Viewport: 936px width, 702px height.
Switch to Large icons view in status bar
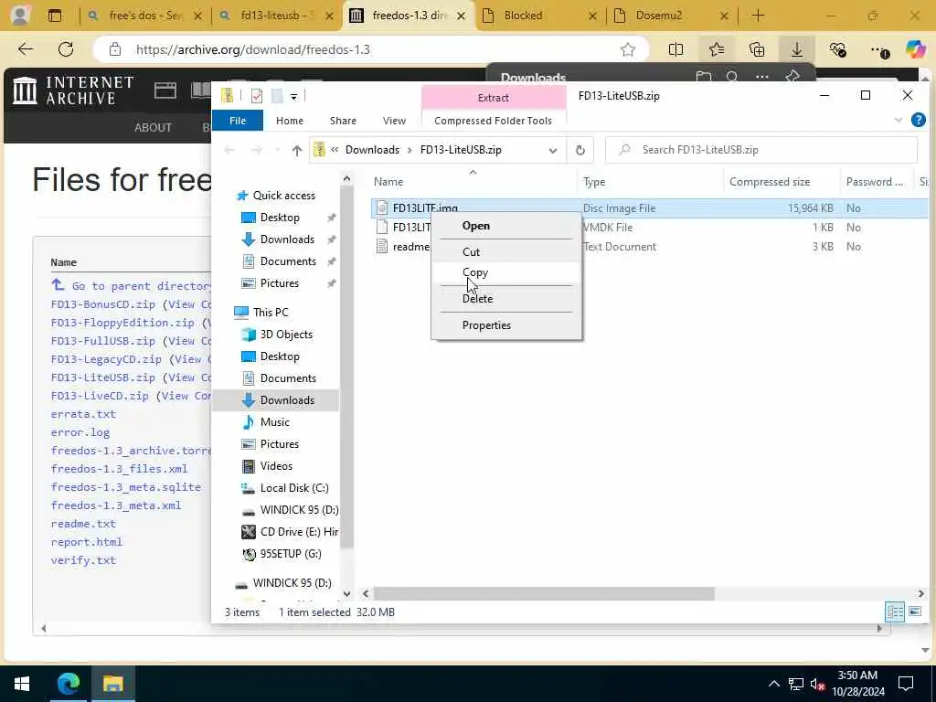[x=914, y=612]
